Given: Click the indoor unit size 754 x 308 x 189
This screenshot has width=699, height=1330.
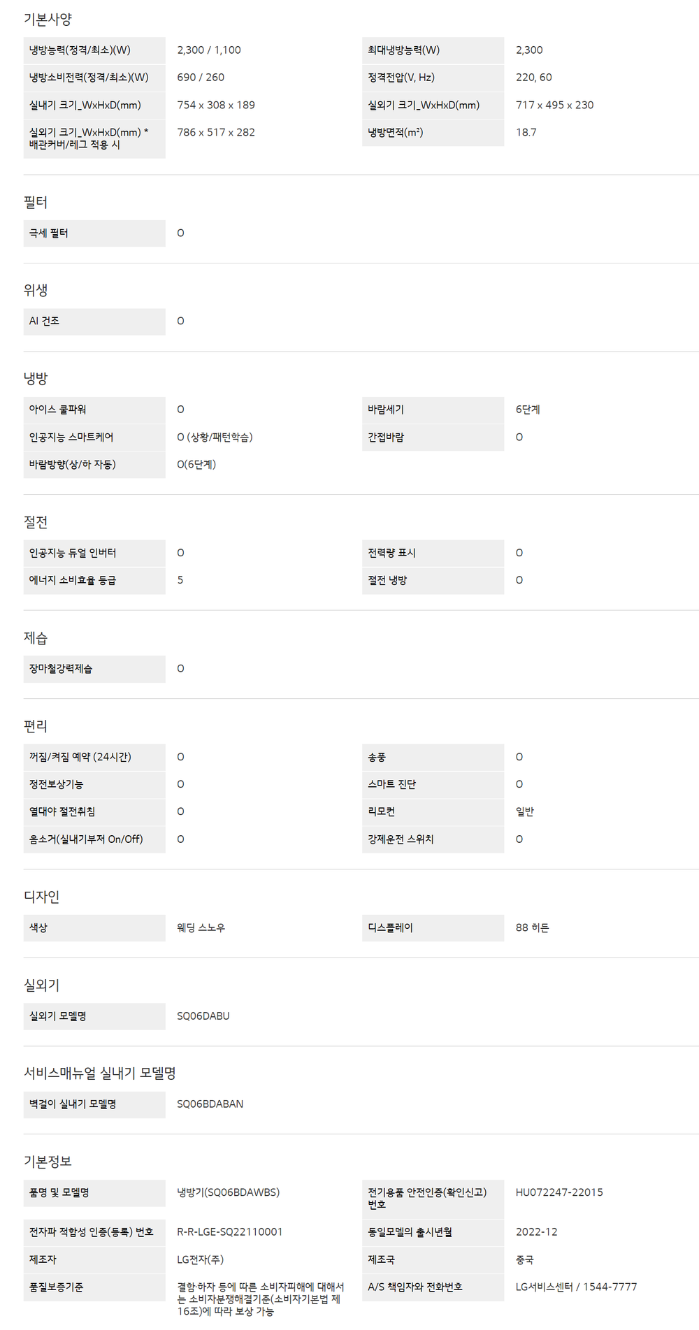Looking at the screenshot, I should coord(216,106).
